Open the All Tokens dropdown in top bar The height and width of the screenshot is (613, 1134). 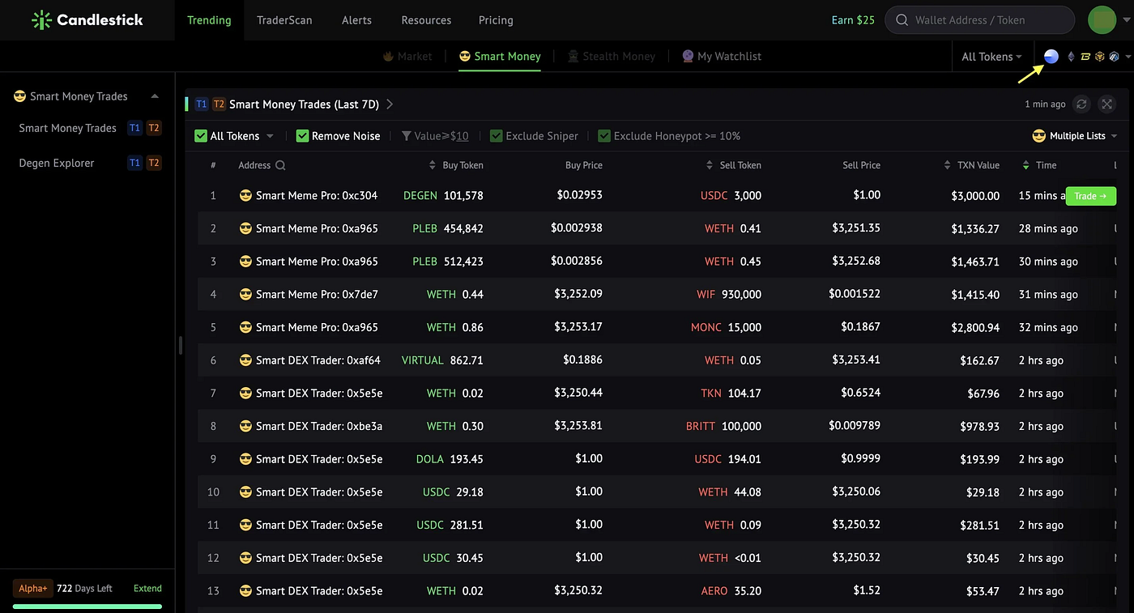(991, 57)
